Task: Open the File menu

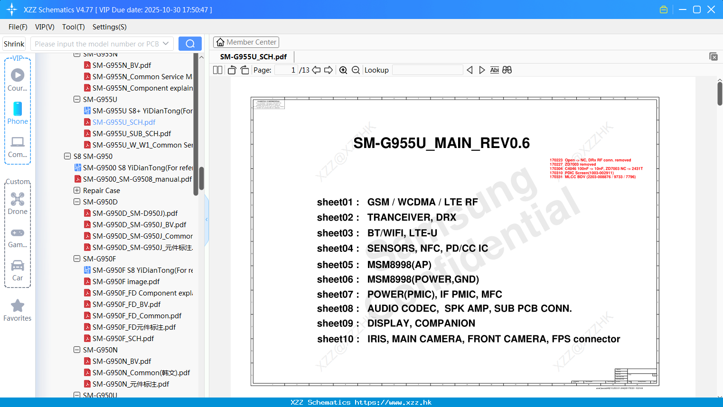Action: pyautogui.click(x=18, y=27)
